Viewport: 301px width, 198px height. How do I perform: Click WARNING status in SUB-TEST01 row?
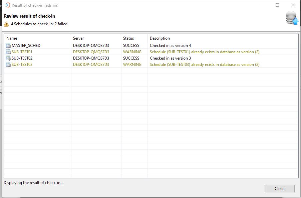(132, 52)
